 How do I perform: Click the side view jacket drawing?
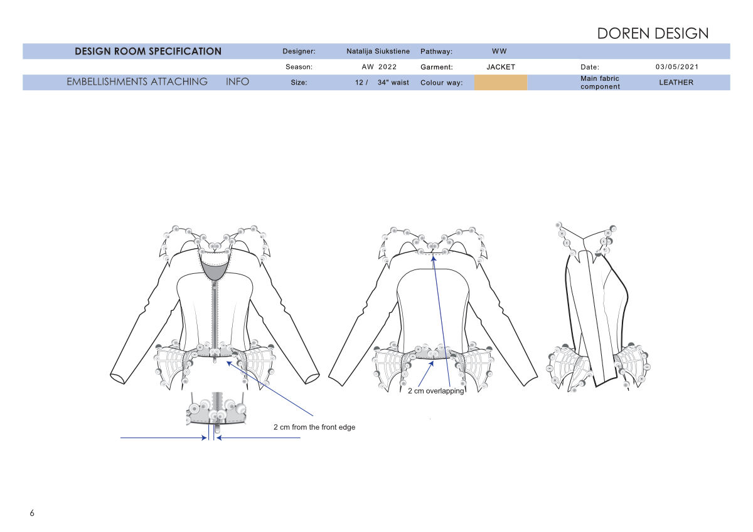599,307
